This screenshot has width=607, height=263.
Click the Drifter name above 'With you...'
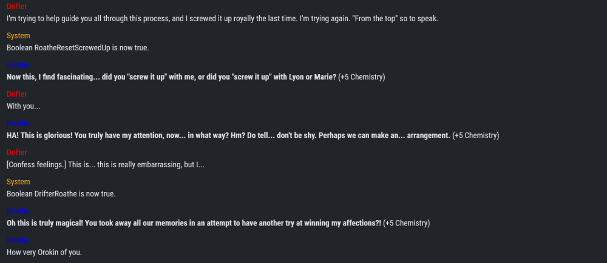[x=16, y=95]
